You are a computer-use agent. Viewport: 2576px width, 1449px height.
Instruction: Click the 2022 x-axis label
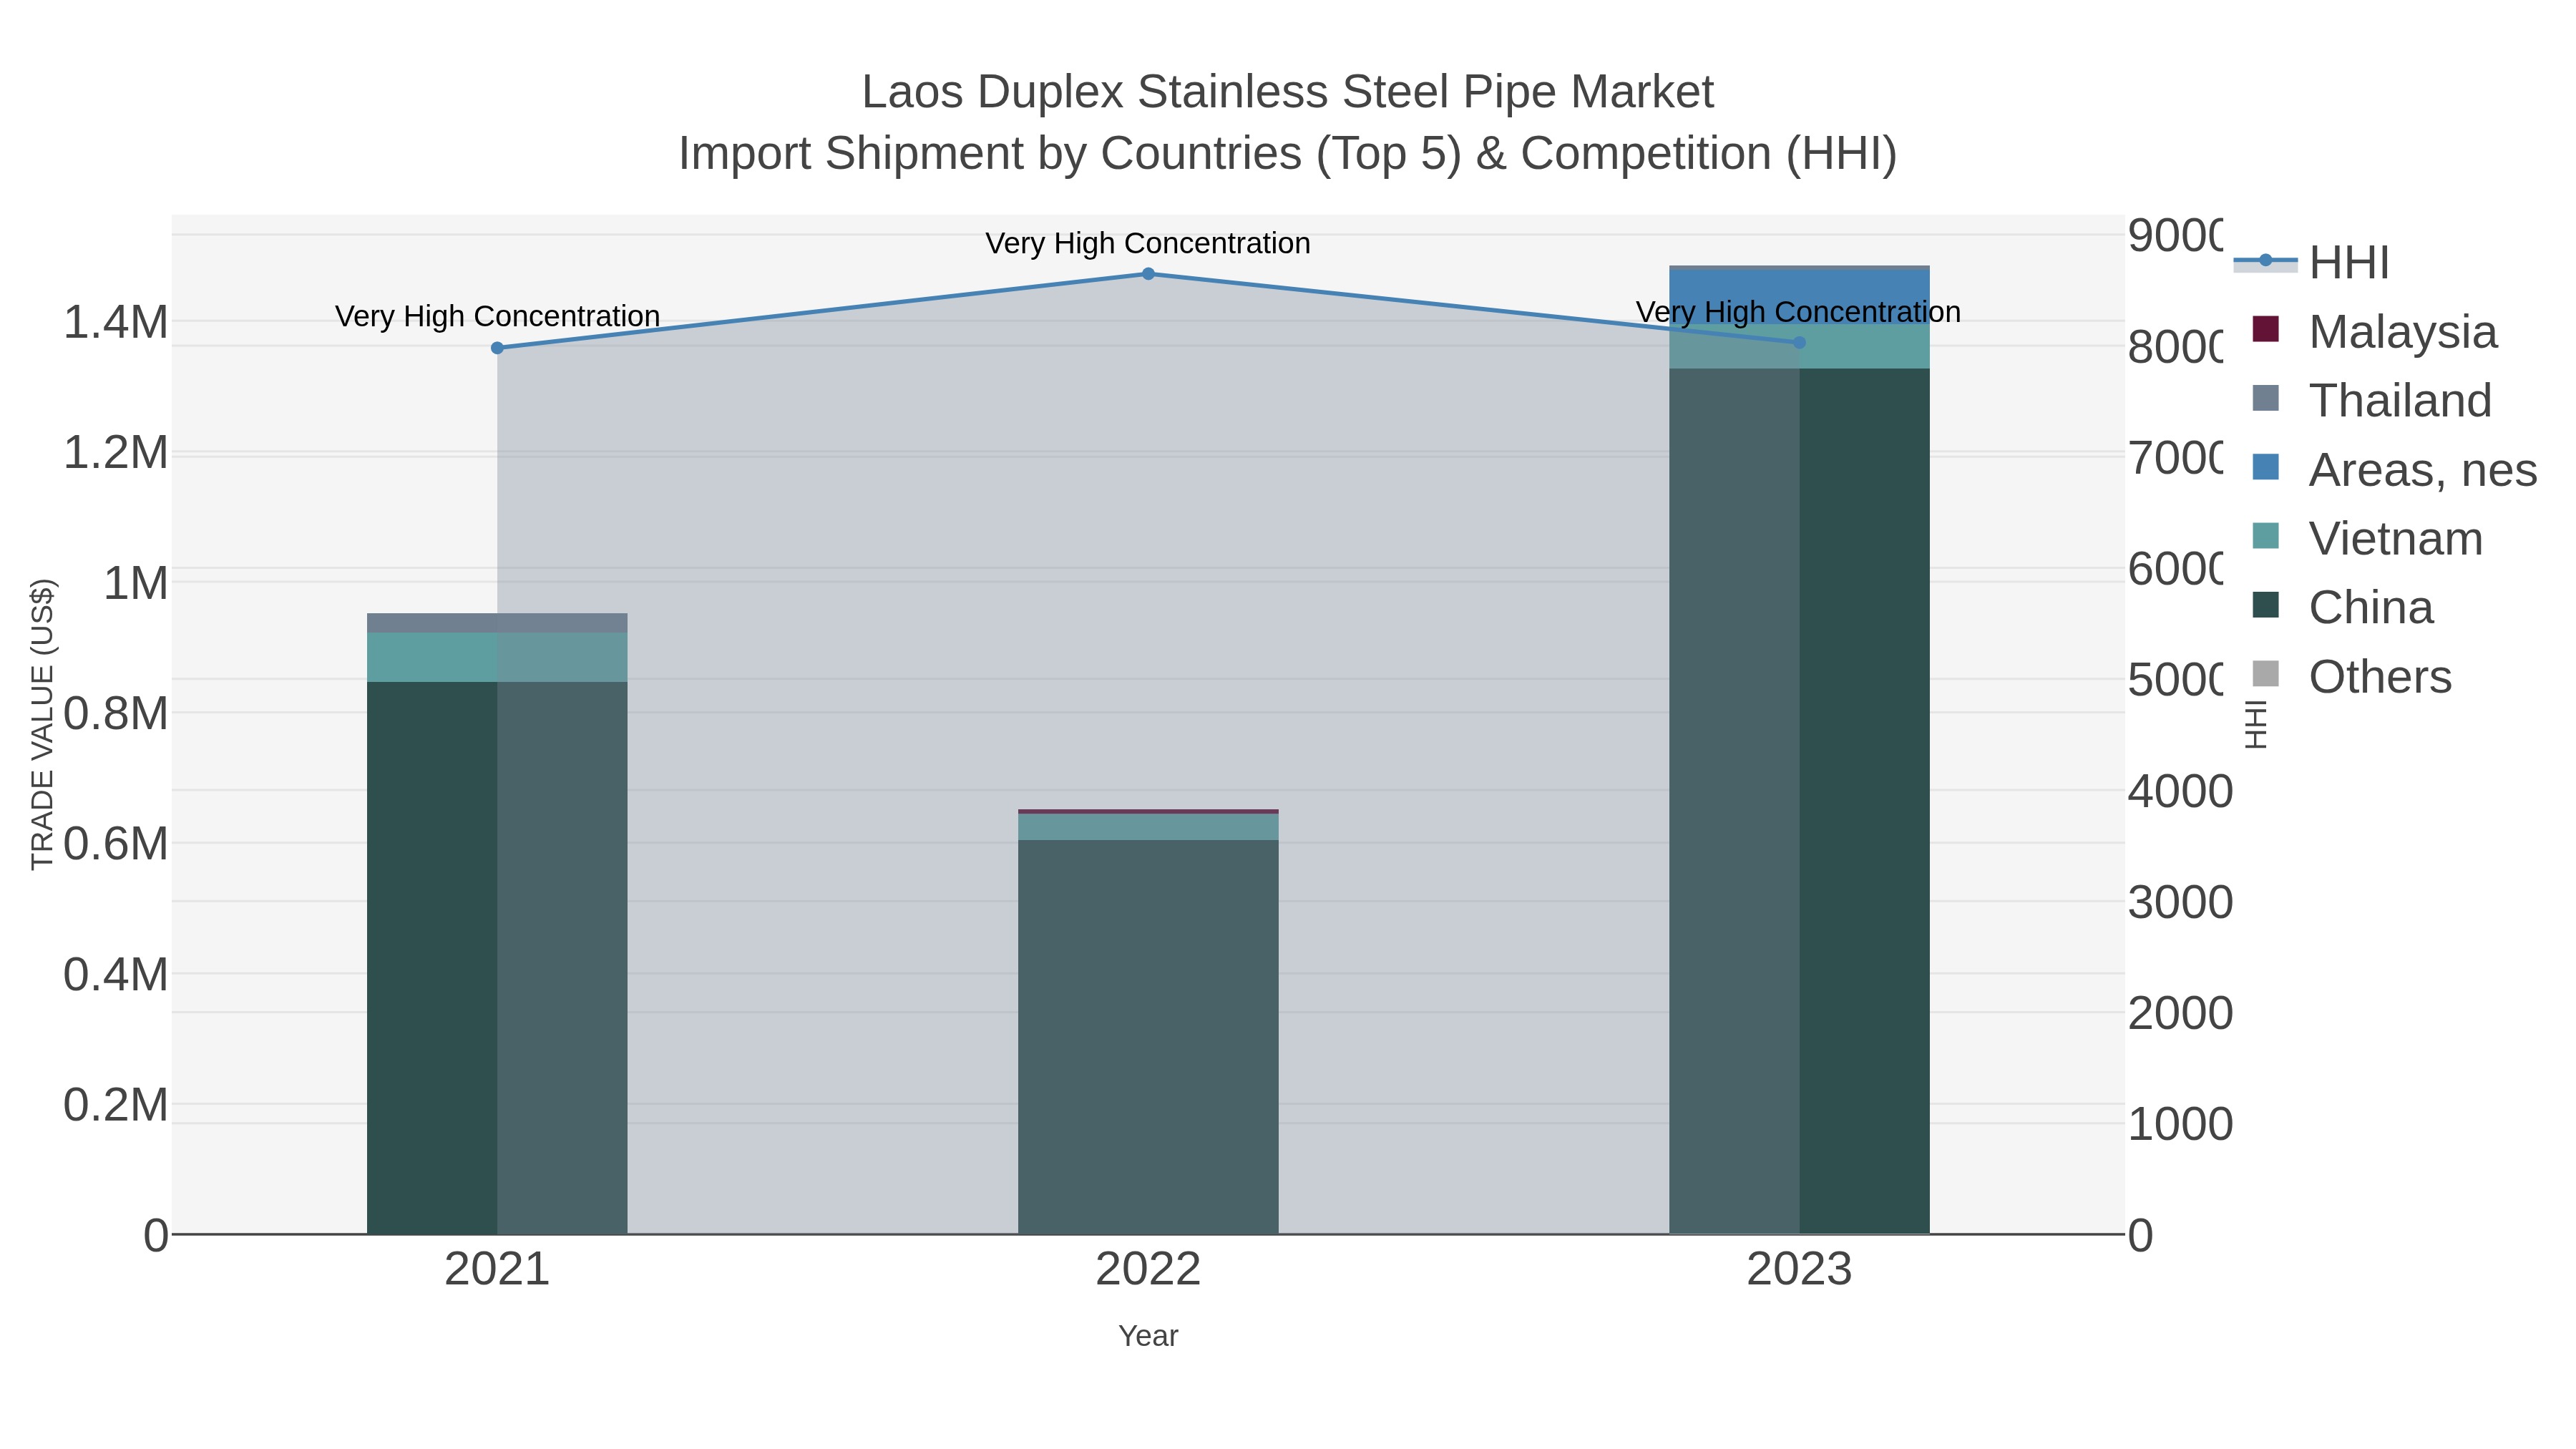pos(1148,1270)
